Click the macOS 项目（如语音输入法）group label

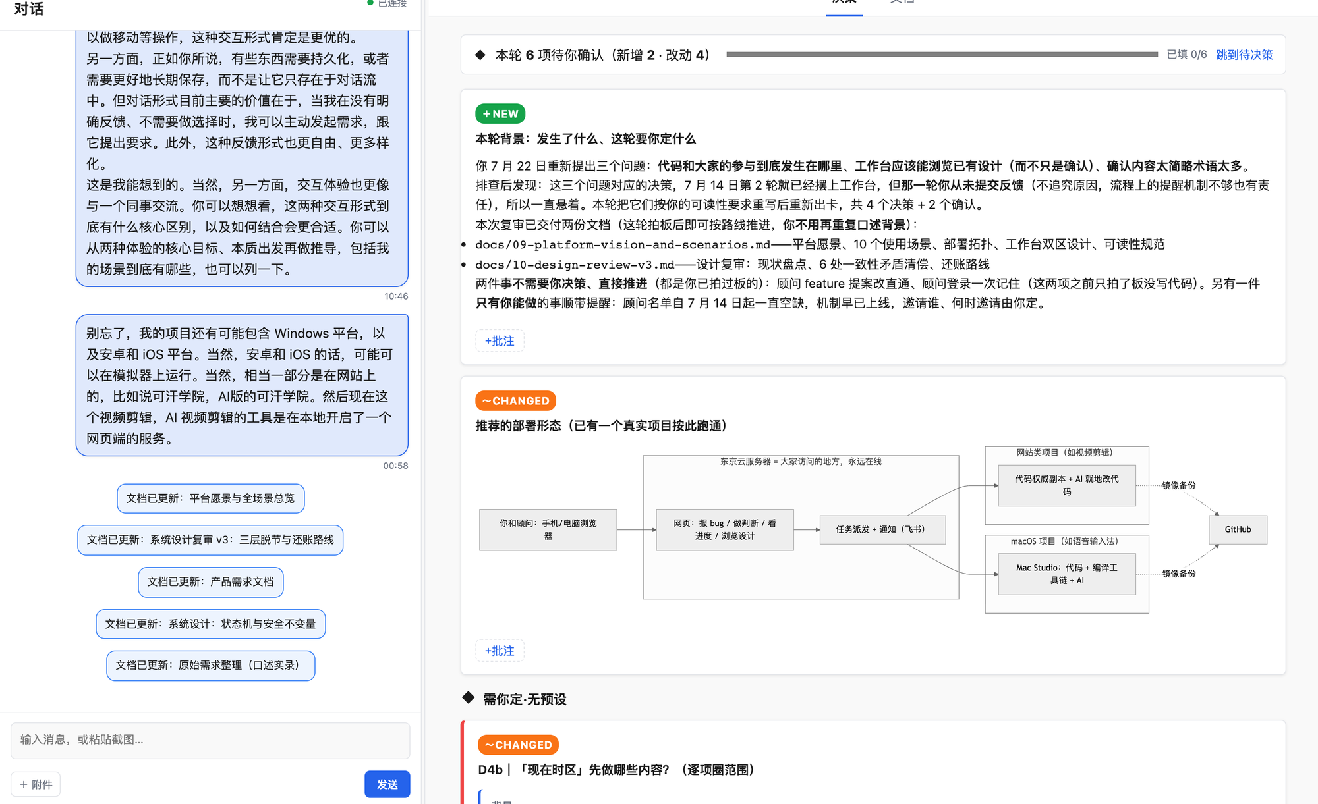(1064, 541)
